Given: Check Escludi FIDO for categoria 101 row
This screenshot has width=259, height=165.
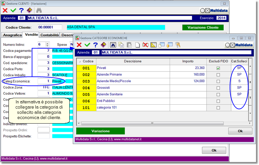Looking at the screenshot, I should click(x=218, y=108).
